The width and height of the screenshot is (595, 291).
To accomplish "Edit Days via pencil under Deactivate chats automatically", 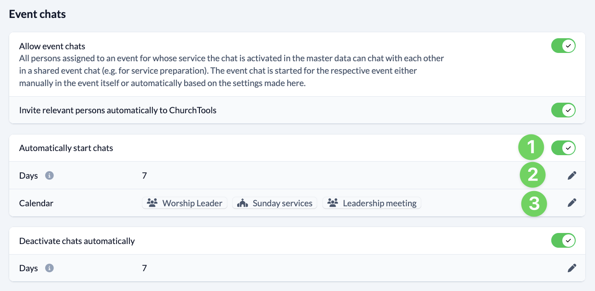I will click(572, 268).
